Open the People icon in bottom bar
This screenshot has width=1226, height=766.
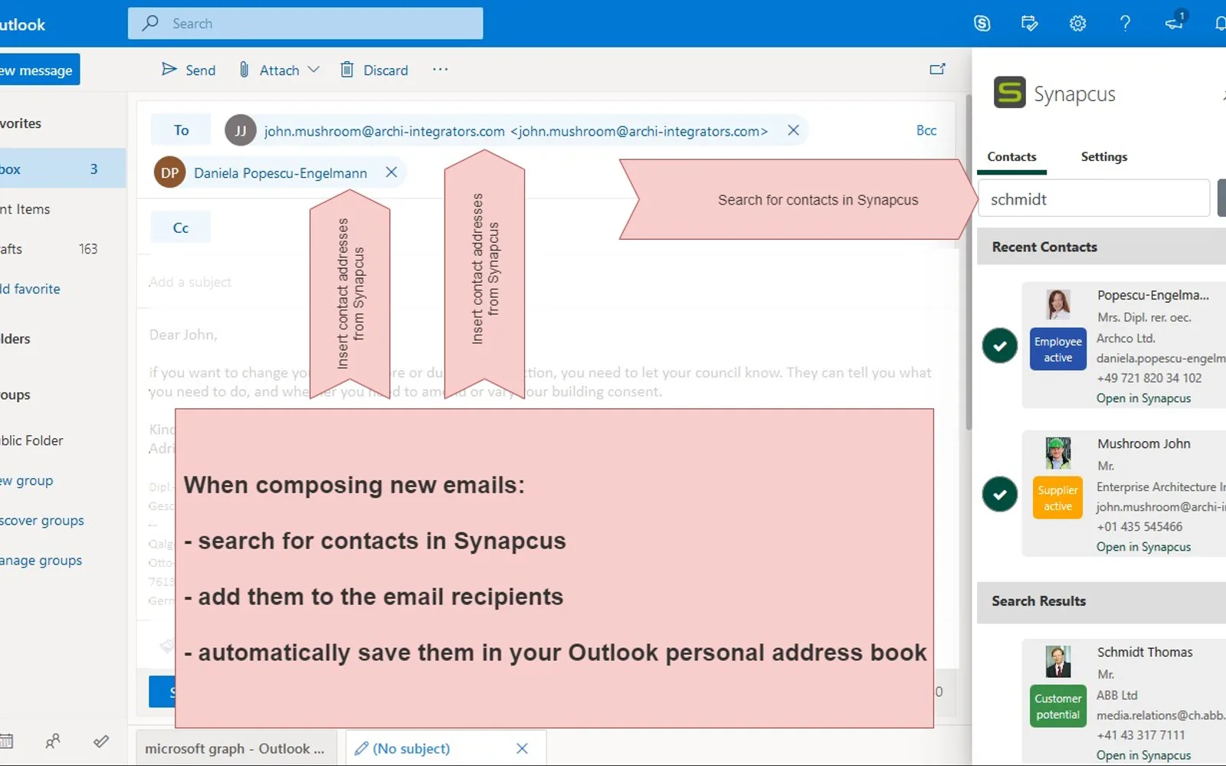pyautogui.click(x=53, y=741)
